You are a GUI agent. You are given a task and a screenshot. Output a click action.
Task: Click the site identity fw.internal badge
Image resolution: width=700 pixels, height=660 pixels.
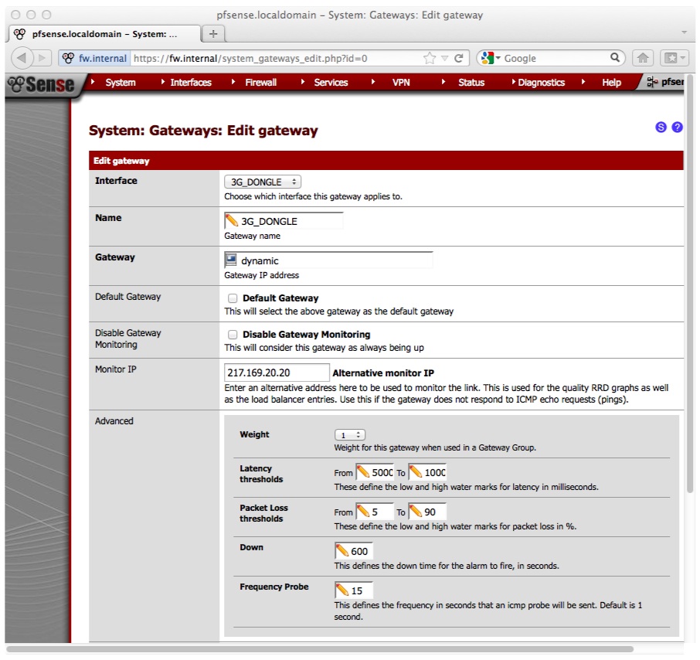click(x=94, y=58)
